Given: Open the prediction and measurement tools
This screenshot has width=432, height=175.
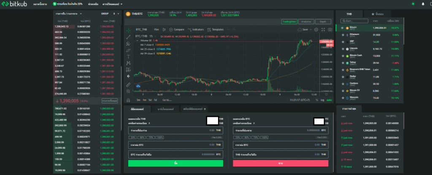Looking at the screenshot, I should pos(128,70).
